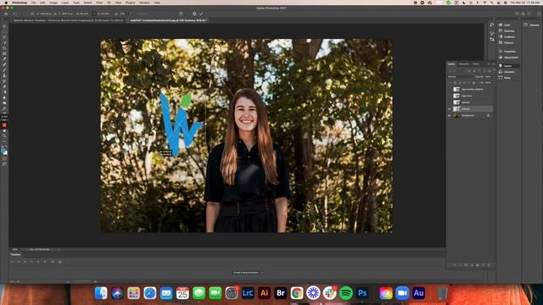Select the Background layer thumbnail
543x305 pixels.
point(456,115)
